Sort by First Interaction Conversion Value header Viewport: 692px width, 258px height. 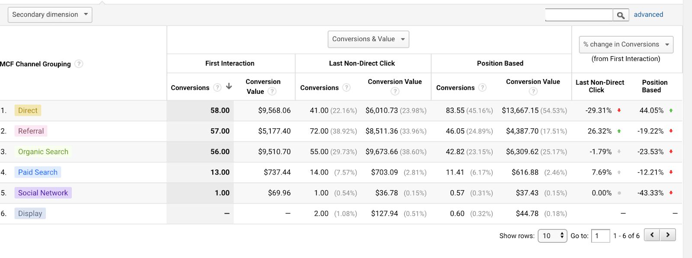pyautogui.click(x=263, y=86)
